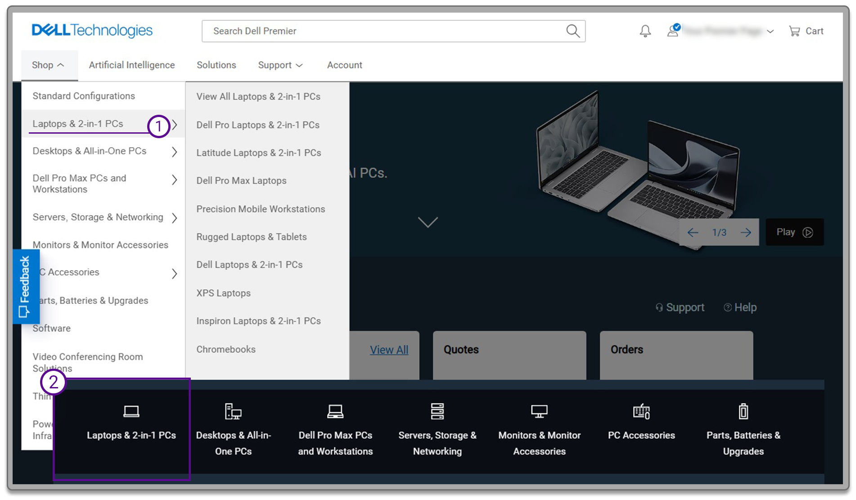
Task: Expand Laptops & 2-in-1 PCs submenu arrow
Action: pyautogui.click(x=175, y=125)
